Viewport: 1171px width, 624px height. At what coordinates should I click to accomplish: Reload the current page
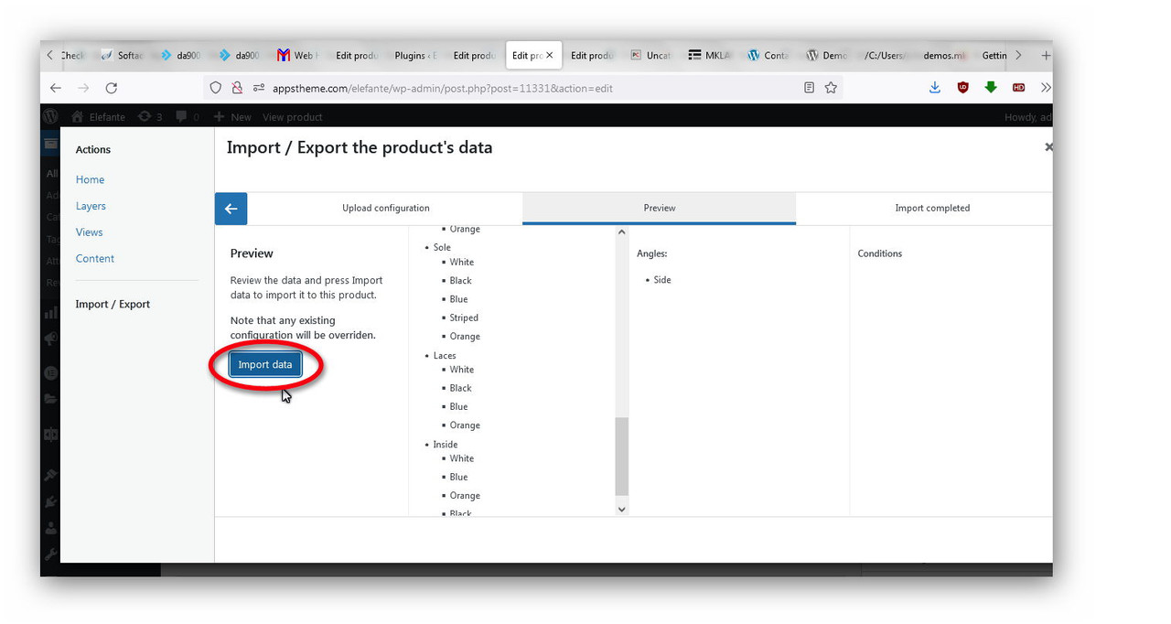(x=112, y=88)
